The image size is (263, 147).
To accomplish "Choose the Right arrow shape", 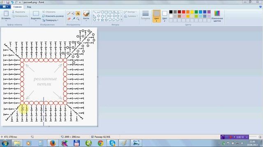I will (110, 16).
